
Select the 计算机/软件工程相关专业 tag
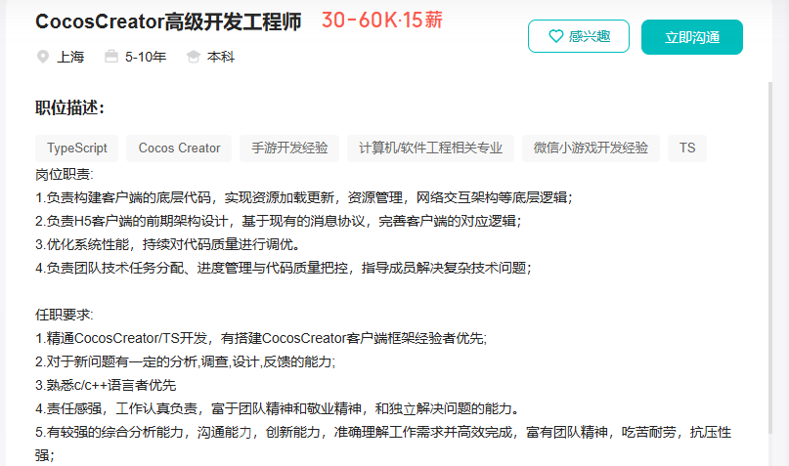click(x=431, y=148)
